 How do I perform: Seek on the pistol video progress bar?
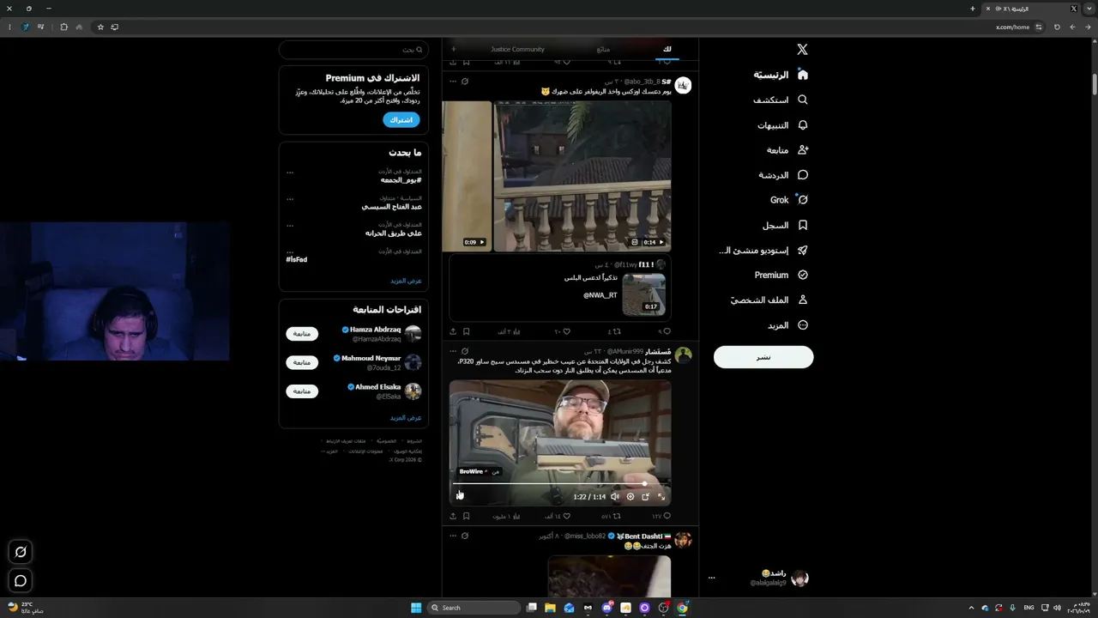(x=560, y=483)
